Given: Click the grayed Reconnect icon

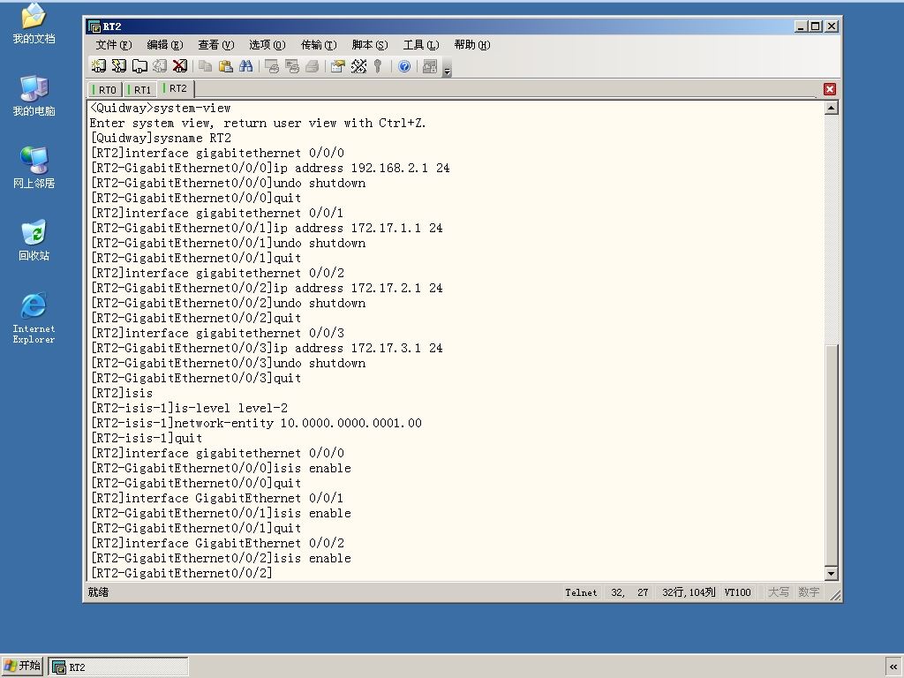Looking at the screenshot, I should tap(160, 66).
